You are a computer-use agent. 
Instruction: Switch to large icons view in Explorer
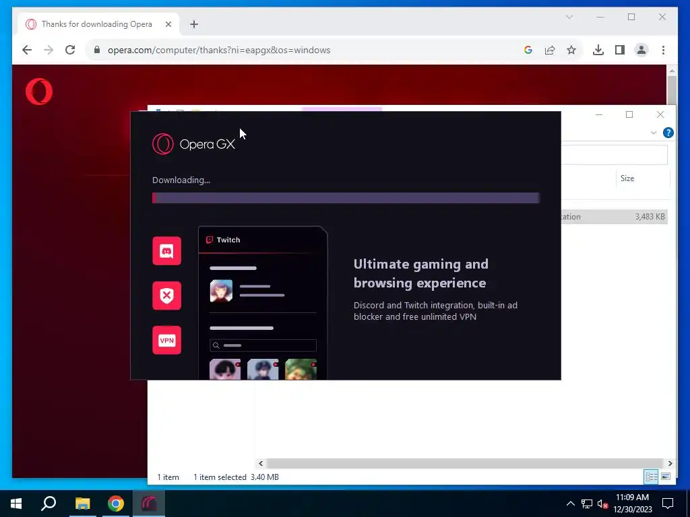pos(666,477)
